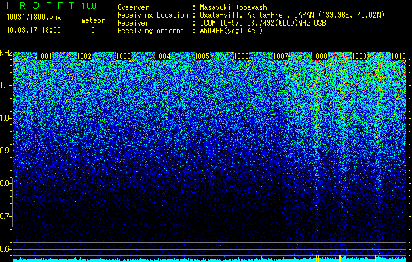Click the 1807 time marker
The image size is (412, 262).
[280, 56]
